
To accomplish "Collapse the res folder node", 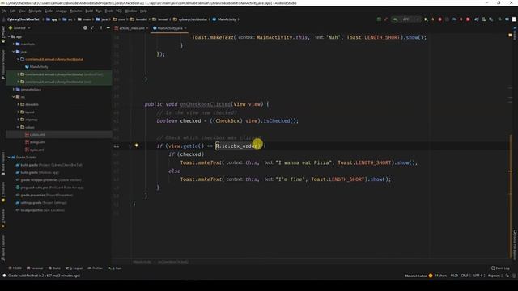I will pos(14,97).
